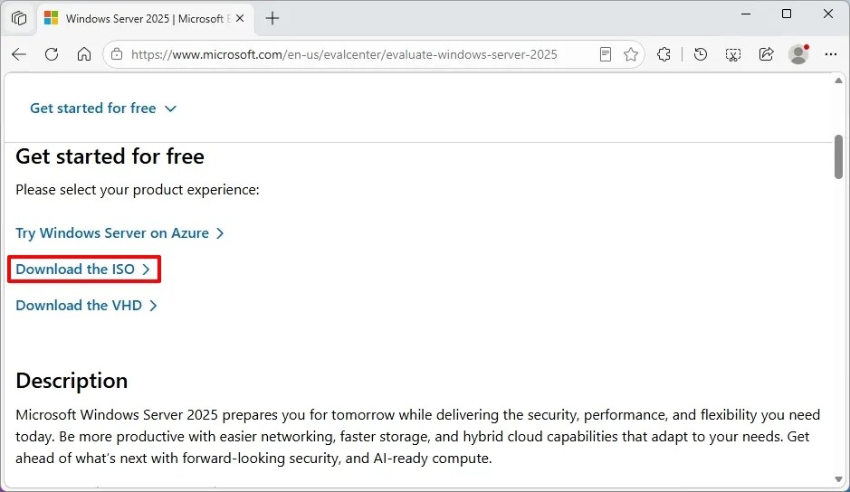The height and width of the screenshot is (492, 850).
Task: Click Download the VHD link
Action: coord(86,306)
